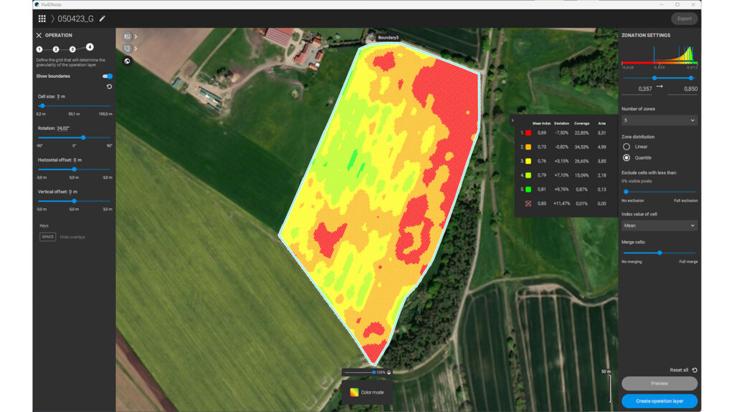Click the Create operation layer button
The height and width of the screenshot is (412, 734).
point(659,401)
